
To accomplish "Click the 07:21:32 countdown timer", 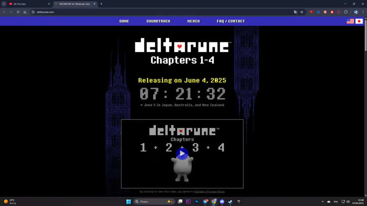I will point(183,94).
